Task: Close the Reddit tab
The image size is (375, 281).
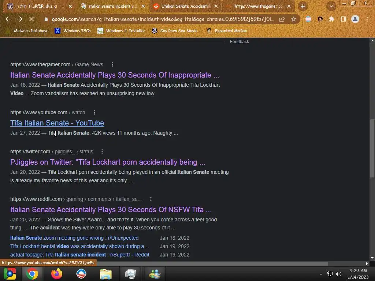Action: pos(216,7)
